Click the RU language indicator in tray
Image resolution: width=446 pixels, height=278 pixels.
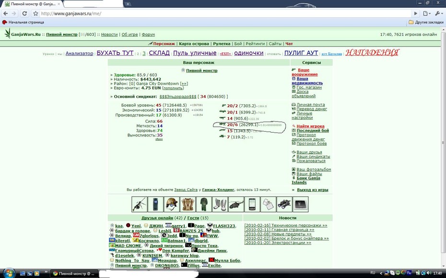pyautogui.click(x=373, y=273)
